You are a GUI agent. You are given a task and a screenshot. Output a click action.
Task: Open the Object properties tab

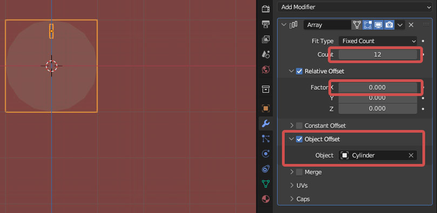pos(266,108)
